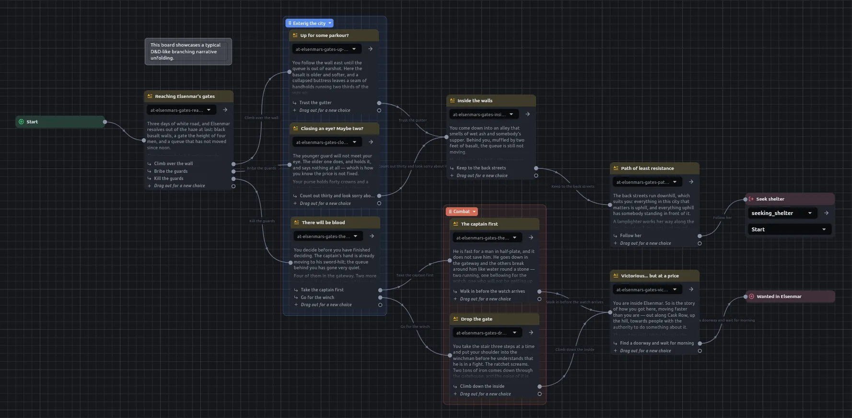Image resolution: width=852 pixels, height=418 pixels.
Task: Open the at-elsenmars-gates-rea… dropdown
Action: (x=181, y=110)
